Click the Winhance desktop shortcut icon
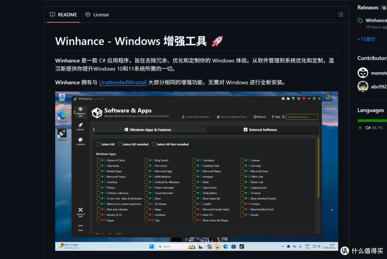This screenshot has height=259, width=387. click(62, 135)
